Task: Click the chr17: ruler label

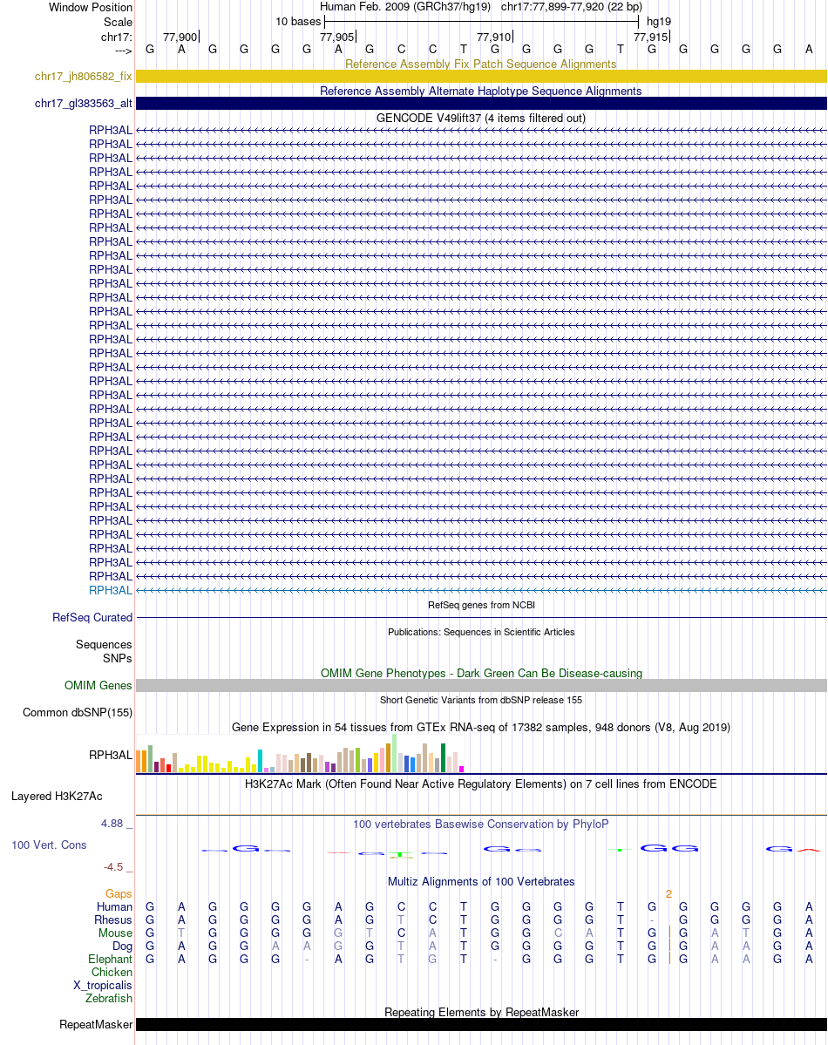Action: pyautogui.click(x=117, y=37)
